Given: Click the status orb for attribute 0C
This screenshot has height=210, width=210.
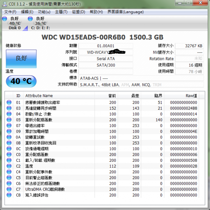Looking at the screenshot, I should (9, 149).
